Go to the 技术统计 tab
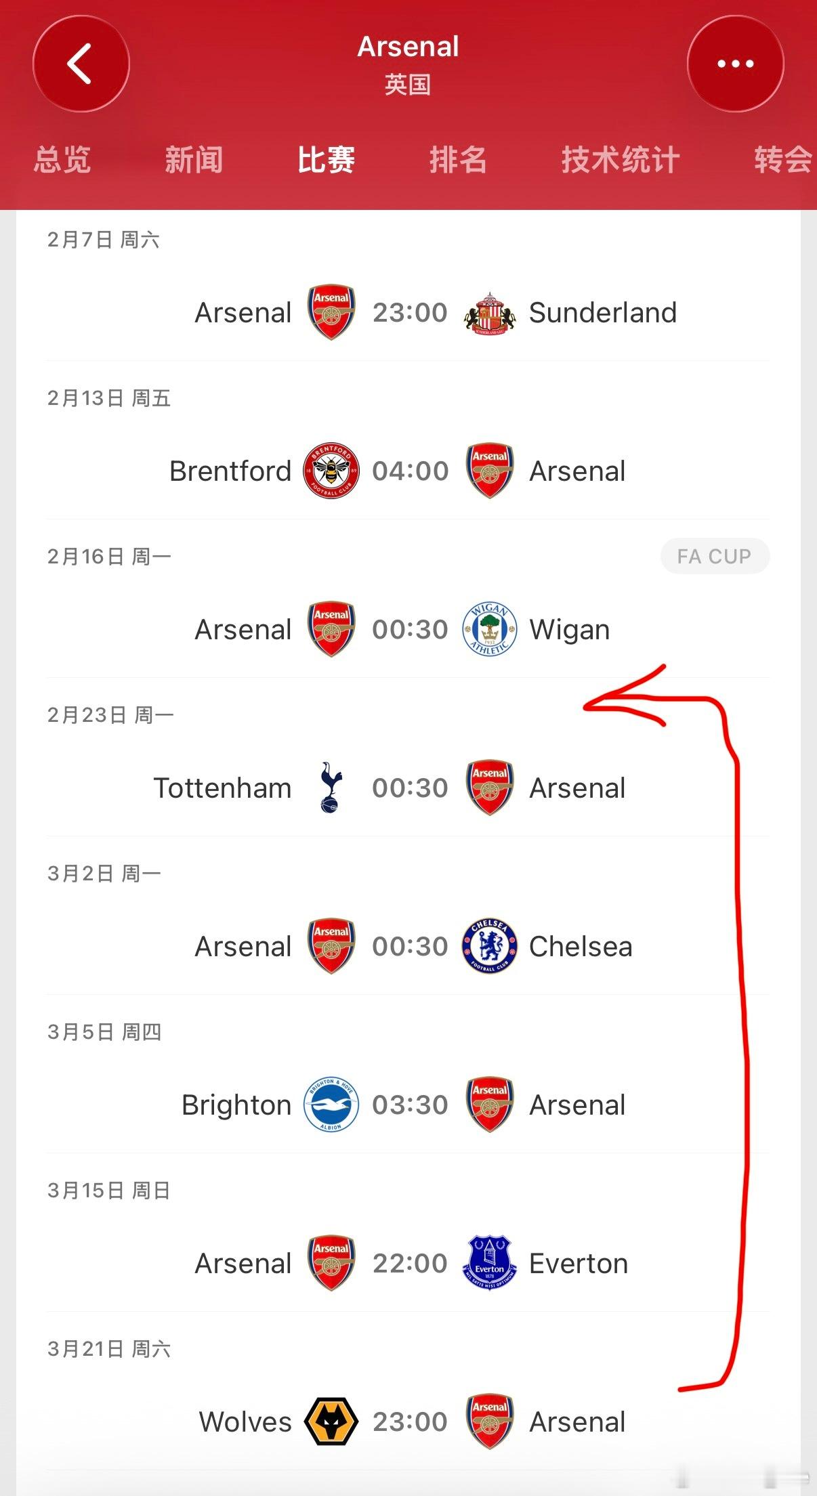817x1496 pixels. (x=620, y=161)
